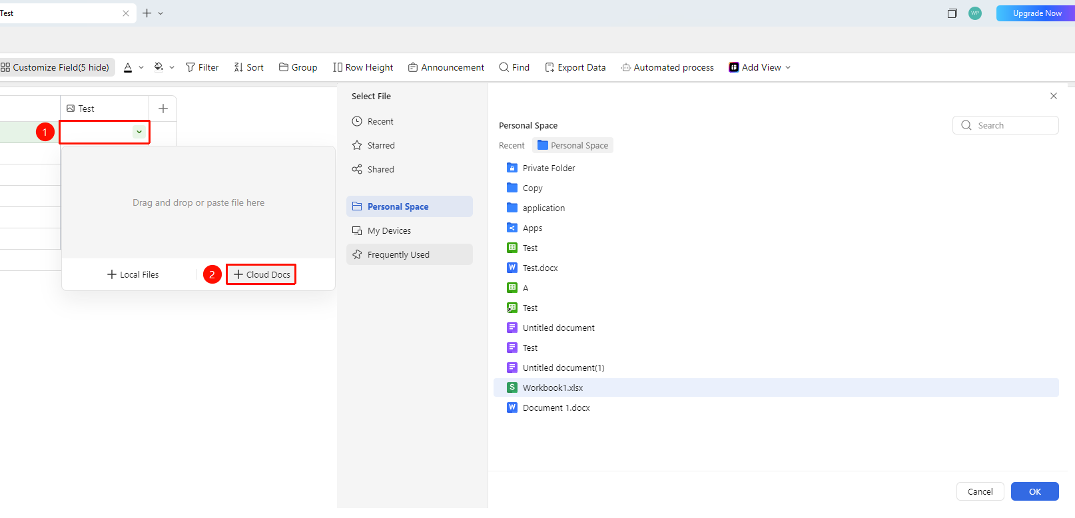Select Personal Space in sidebar
The image size is (1075, 518).
coord(410,206)
